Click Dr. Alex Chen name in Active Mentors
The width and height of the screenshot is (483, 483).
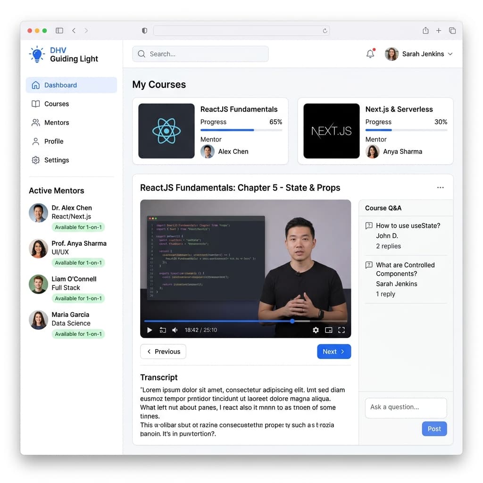pos(72,208)
